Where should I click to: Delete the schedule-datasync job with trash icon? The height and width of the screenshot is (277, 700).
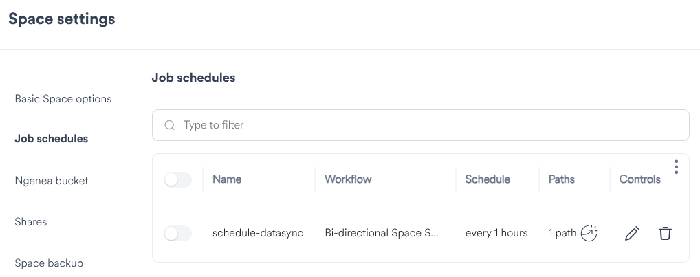pyautogui.click(x=665, y=234)
